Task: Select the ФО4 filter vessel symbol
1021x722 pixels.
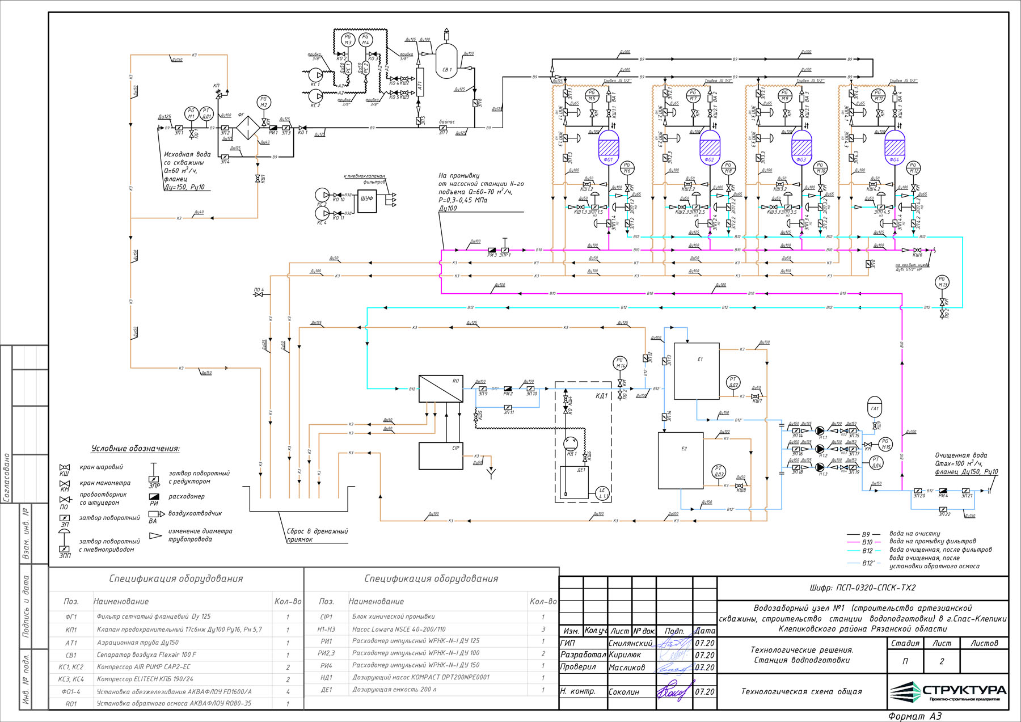Action: point(894,147)
